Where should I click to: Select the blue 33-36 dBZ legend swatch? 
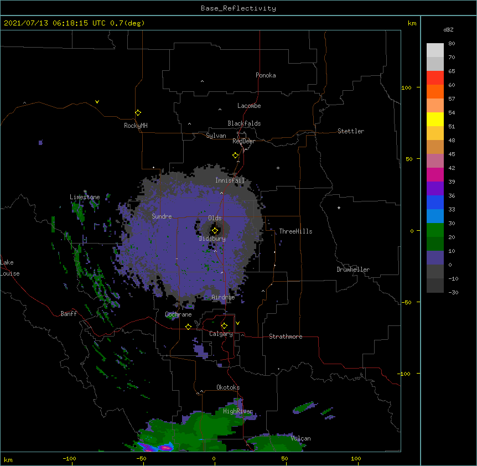coord(435,202)
